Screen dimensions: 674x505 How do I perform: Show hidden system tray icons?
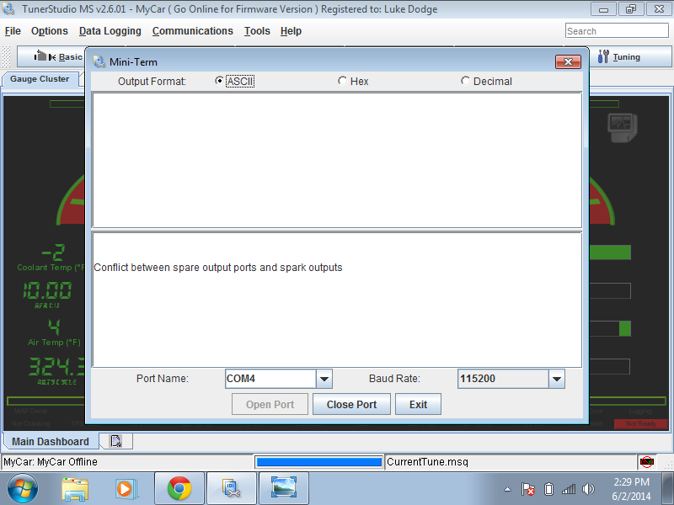tap(508, 489)
